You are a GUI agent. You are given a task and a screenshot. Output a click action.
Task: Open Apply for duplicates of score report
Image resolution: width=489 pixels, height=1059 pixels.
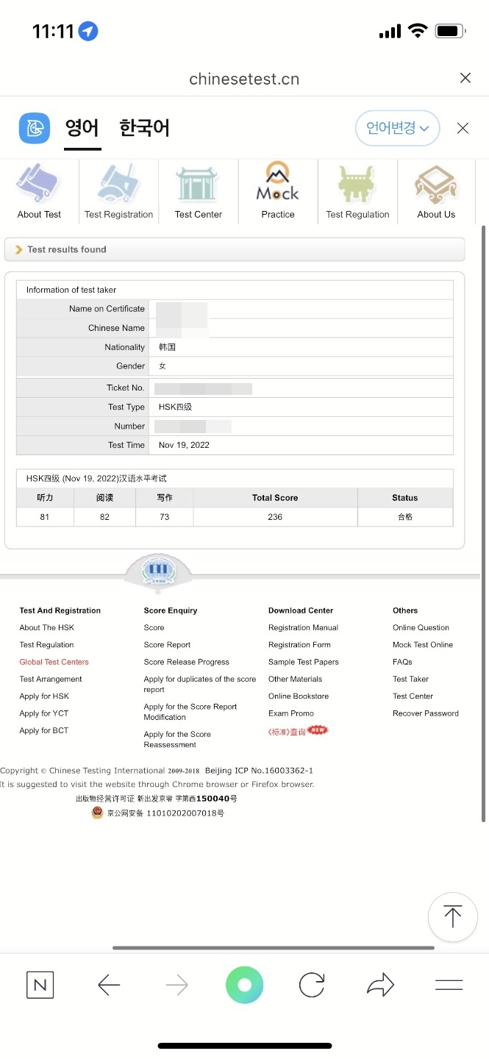(x=200, y=685)
